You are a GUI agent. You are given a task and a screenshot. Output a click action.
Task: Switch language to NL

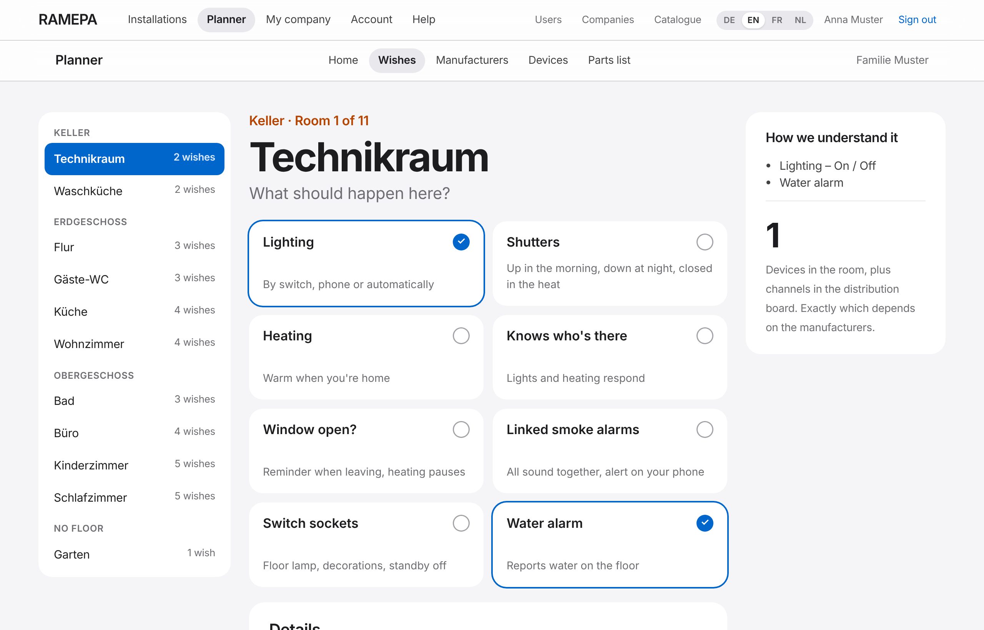800,20
